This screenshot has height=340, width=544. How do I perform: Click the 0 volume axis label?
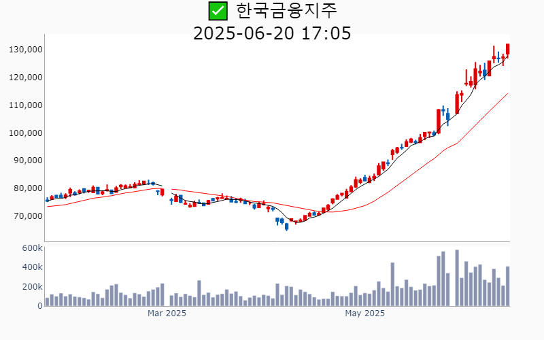point(40,305)
